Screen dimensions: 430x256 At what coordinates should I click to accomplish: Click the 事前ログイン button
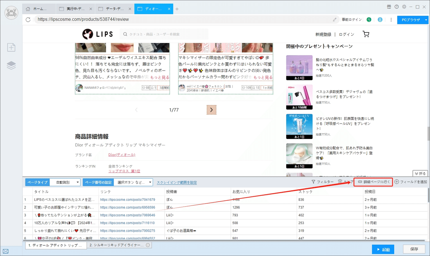[x=352, y=20]
